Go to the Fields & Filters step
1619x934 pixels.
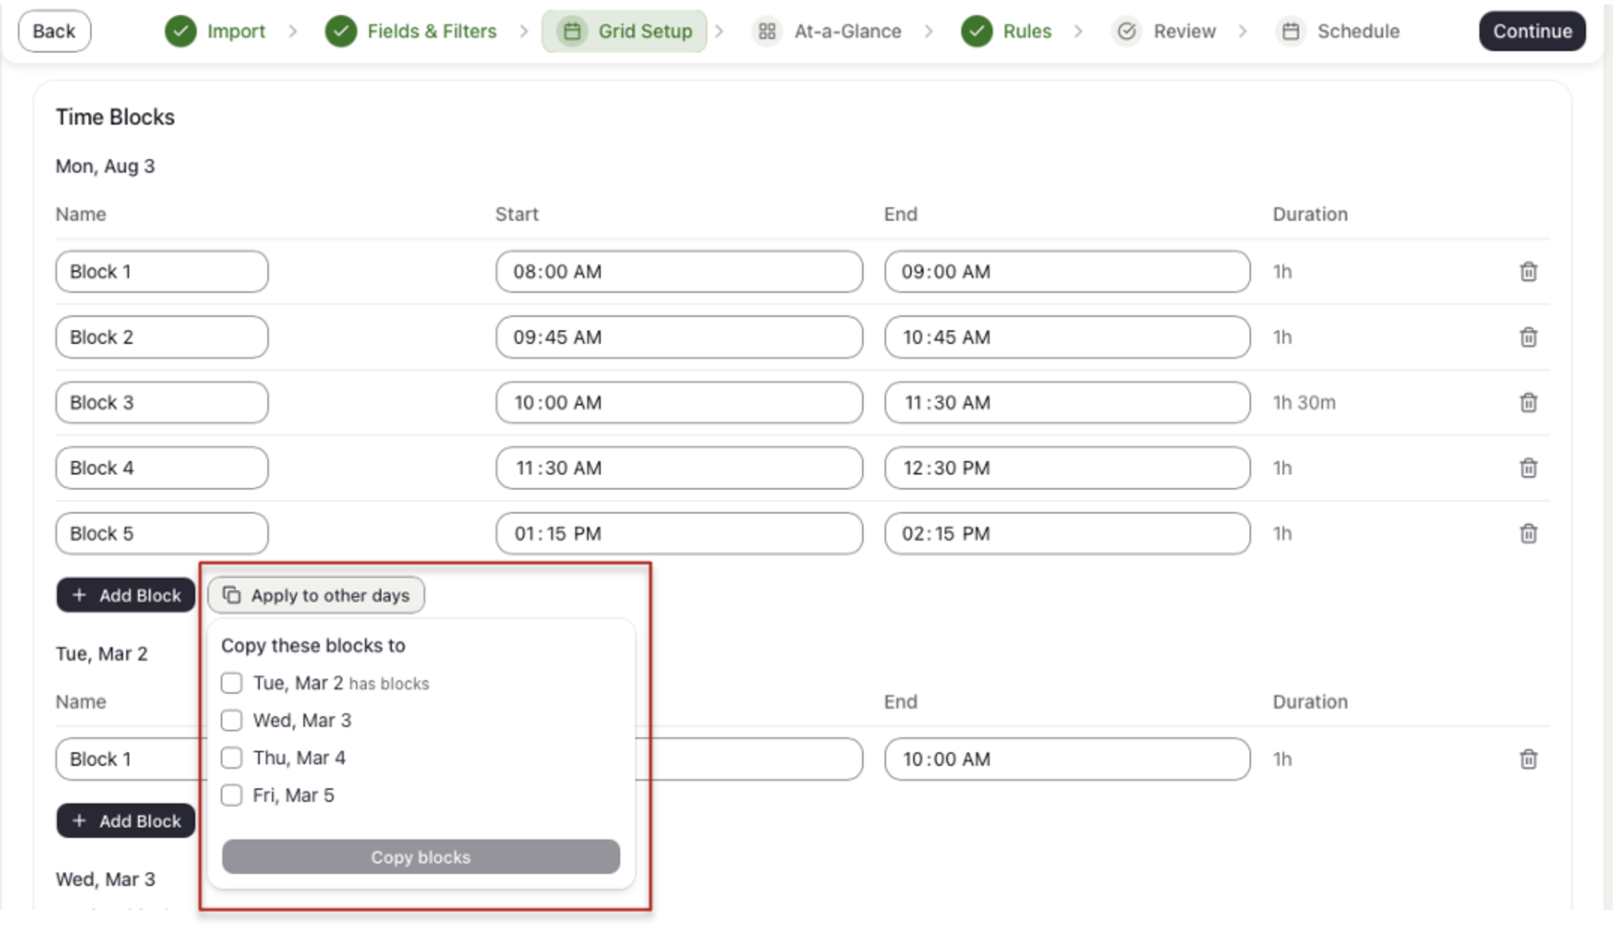(412, 32)
